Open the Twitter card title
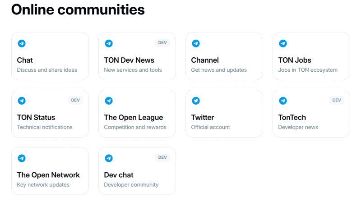361x207 pixels. [x=203, y=118]
